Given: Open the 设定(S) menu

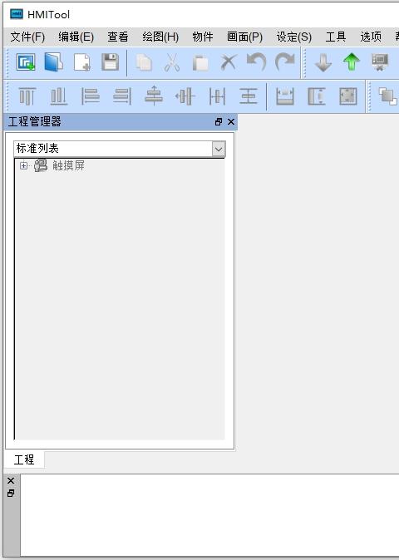Looking at the screenshot, I should click(294, 37).
